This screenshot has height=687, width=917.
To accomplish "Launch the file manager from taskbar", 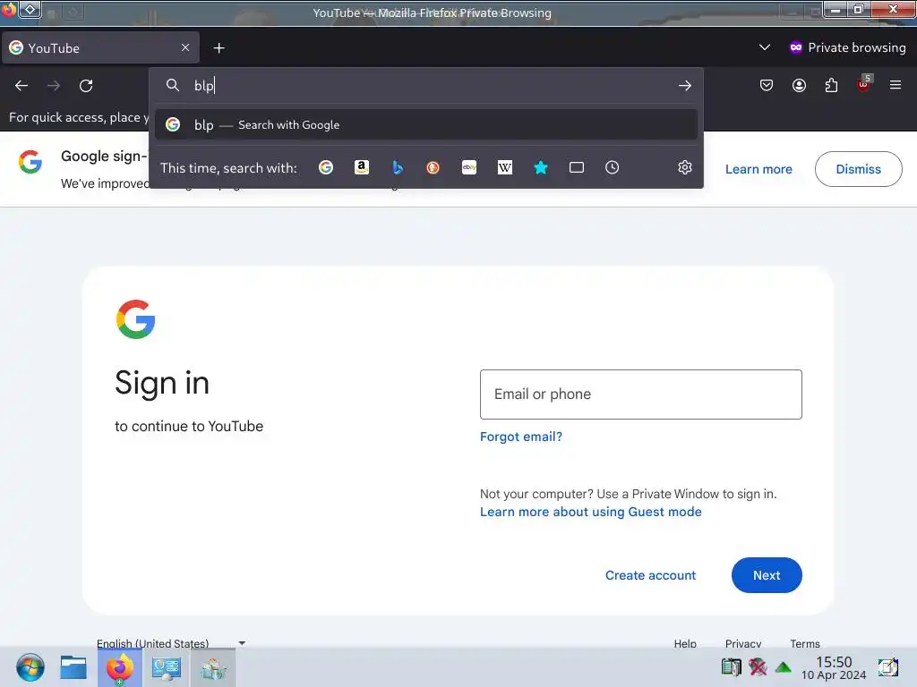I will coord(73,667).
